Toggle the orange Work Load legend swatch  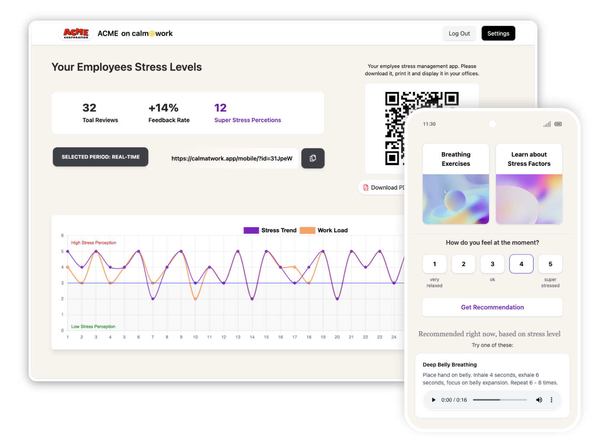(x=307, y=231)
